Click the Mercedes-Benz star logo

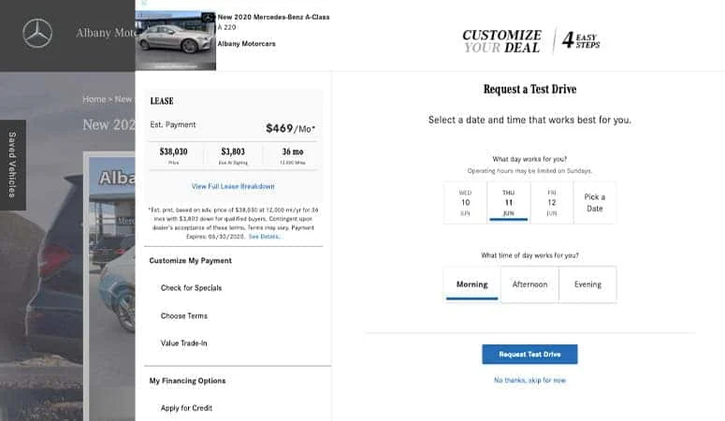pyautogui.click(x=37, y=34)
